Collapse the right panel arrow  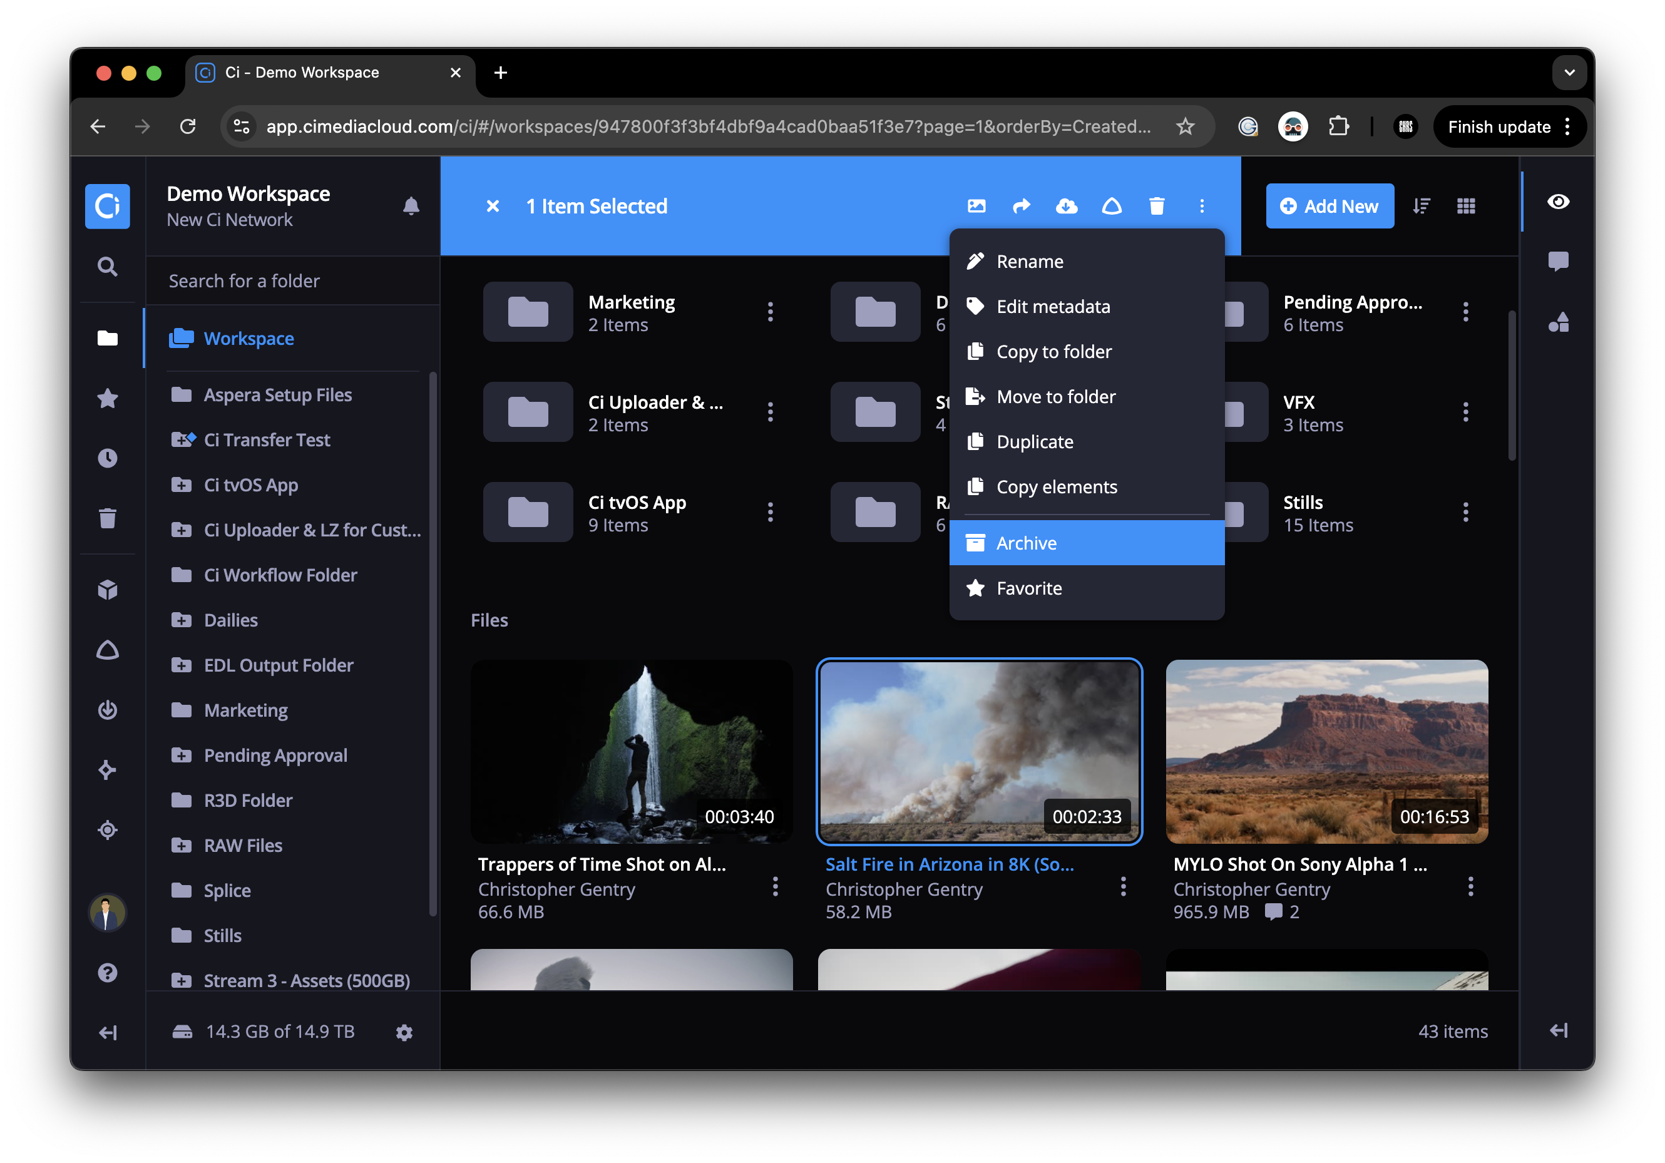coord(1559,1030)
